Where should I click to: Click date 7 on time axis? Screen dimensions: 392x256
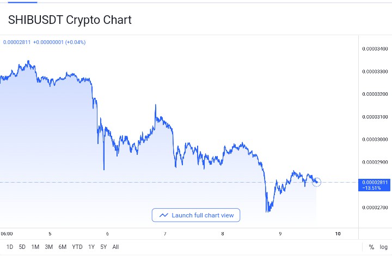165,234
